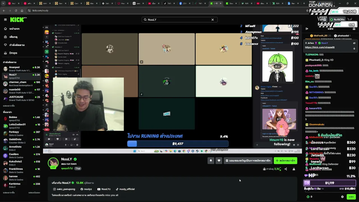Select NuuLY channel in followed list
The height and width of the screenshot is (202, 359).
[22, 76]
